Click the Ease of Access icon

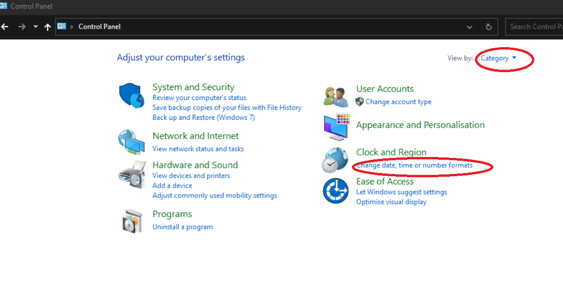tap(335, 191)
